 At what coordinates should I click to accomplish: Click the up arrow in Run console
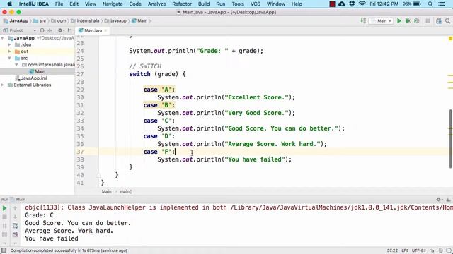pos(15,208)
